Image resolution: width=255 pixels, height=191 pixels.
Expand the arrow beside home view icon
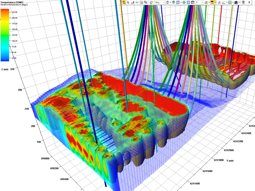[x=171, y=2]
